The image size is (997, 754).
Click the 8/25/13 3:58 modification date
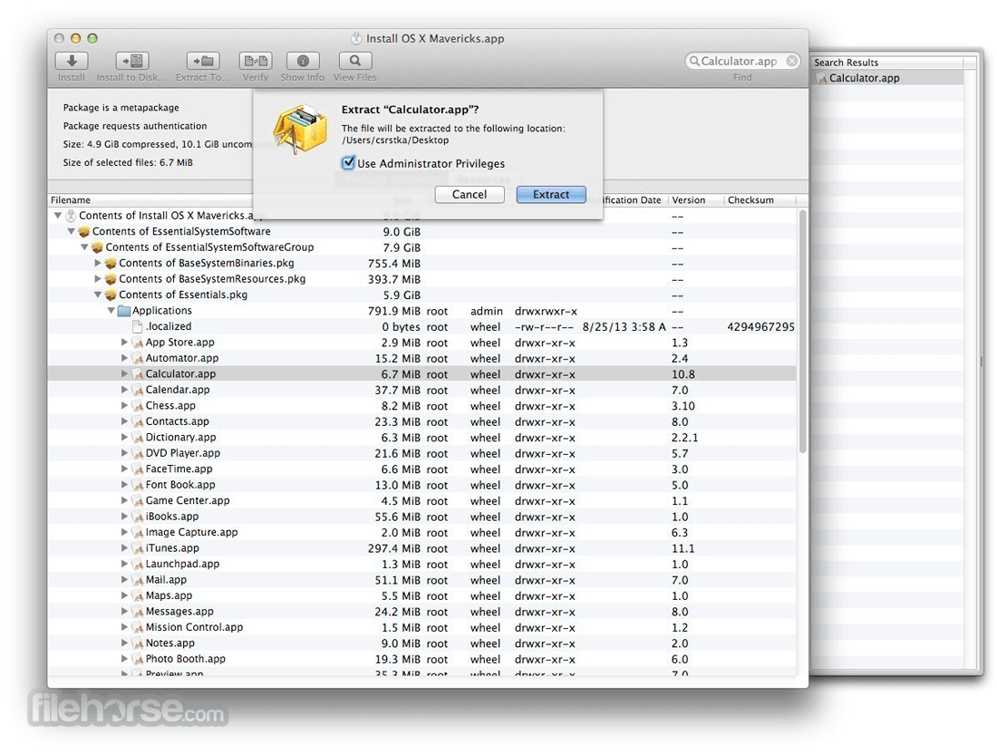(624, 327)
